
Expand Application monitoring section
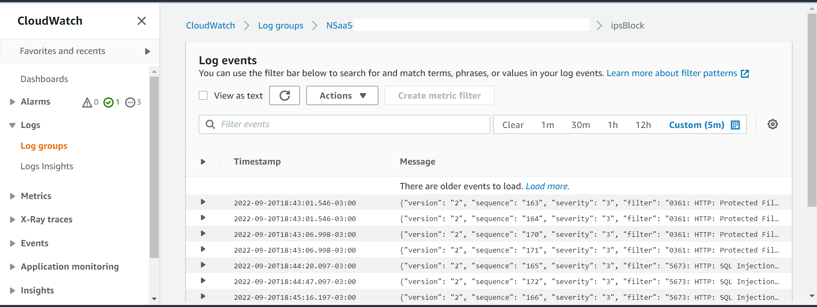[x=12, y=267]
